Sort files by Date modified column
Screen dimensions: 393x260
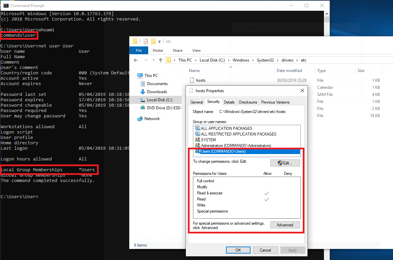(x=289, y=71)
